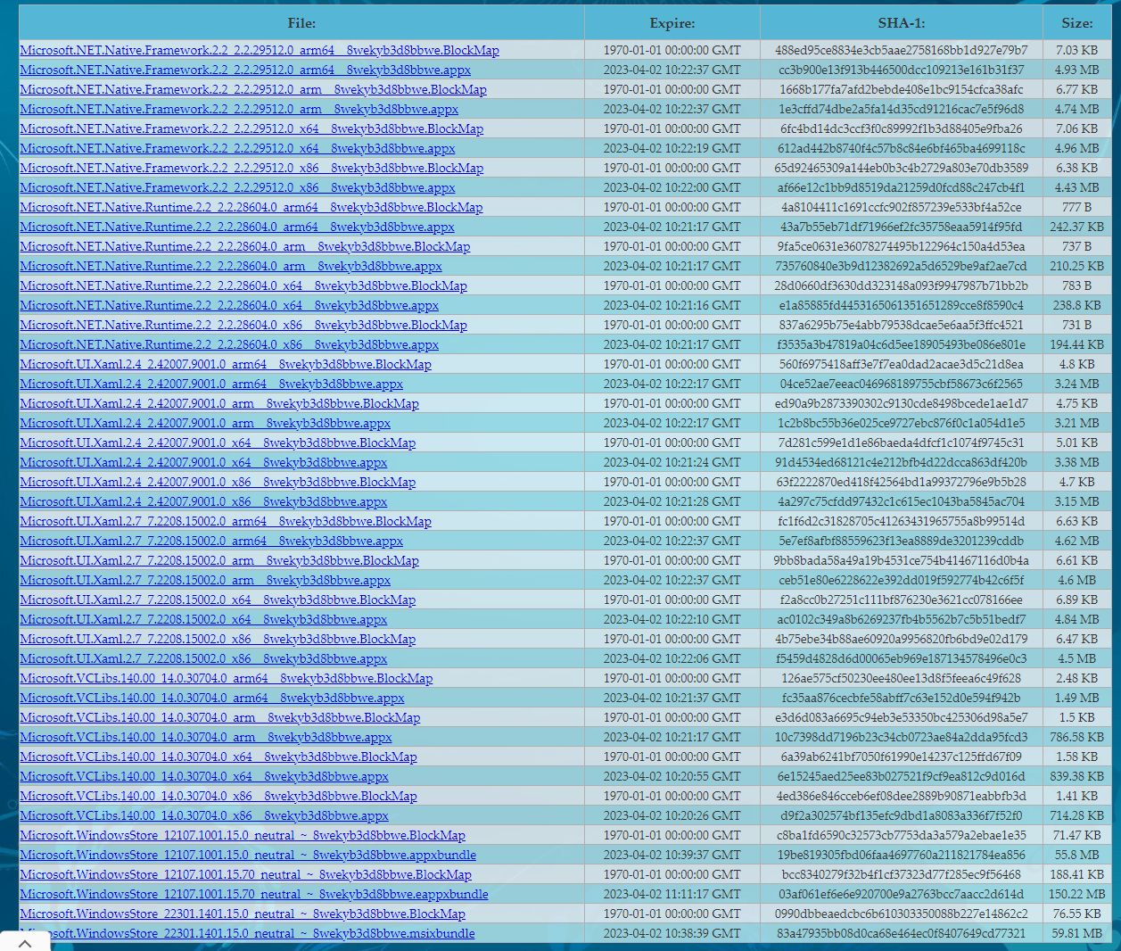
Task: Download Microsoft.VCLibs.140.00 x64 appx file
Action: click(x=204, y=776)
